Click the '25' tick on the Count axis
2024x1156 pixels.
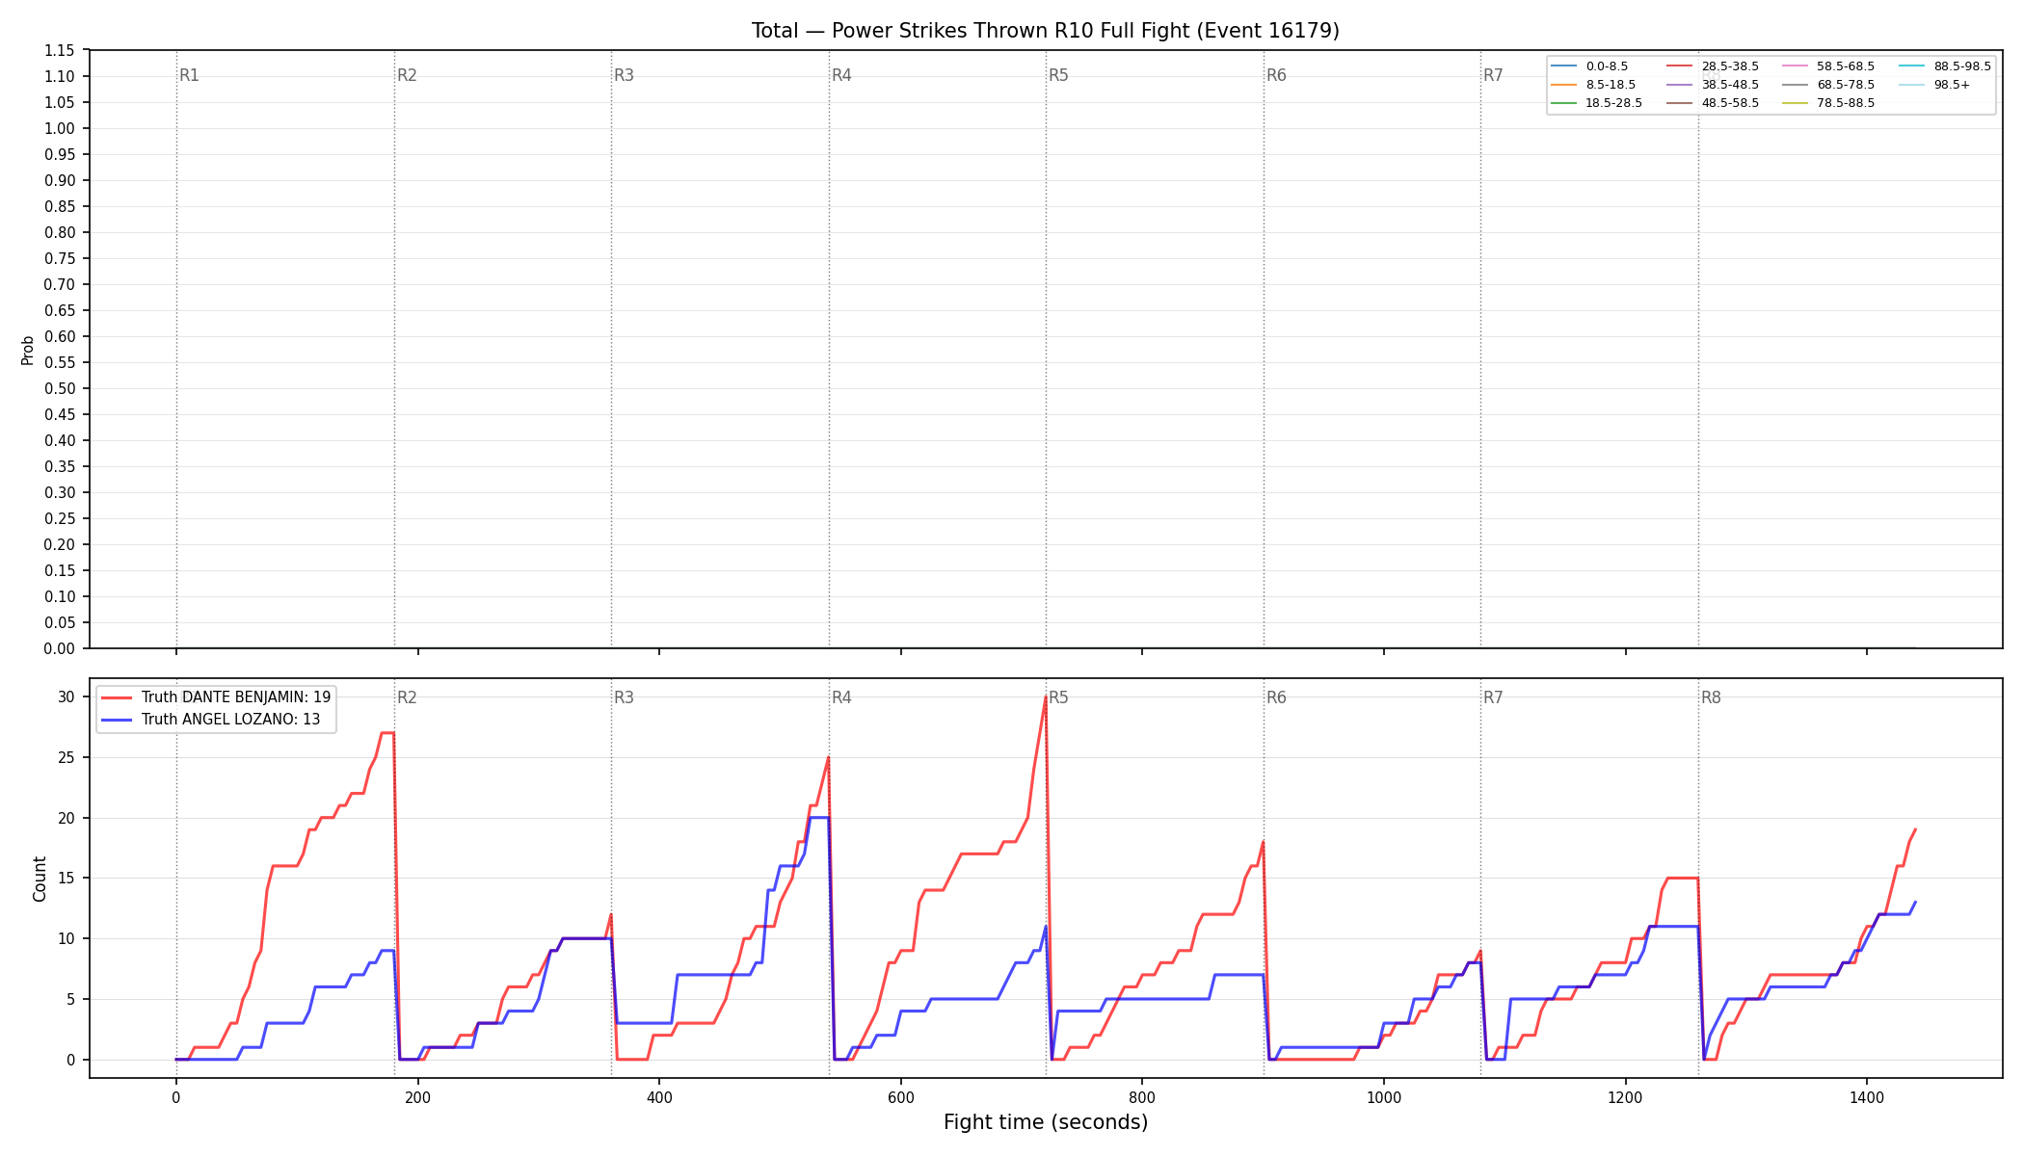[66, 758]
